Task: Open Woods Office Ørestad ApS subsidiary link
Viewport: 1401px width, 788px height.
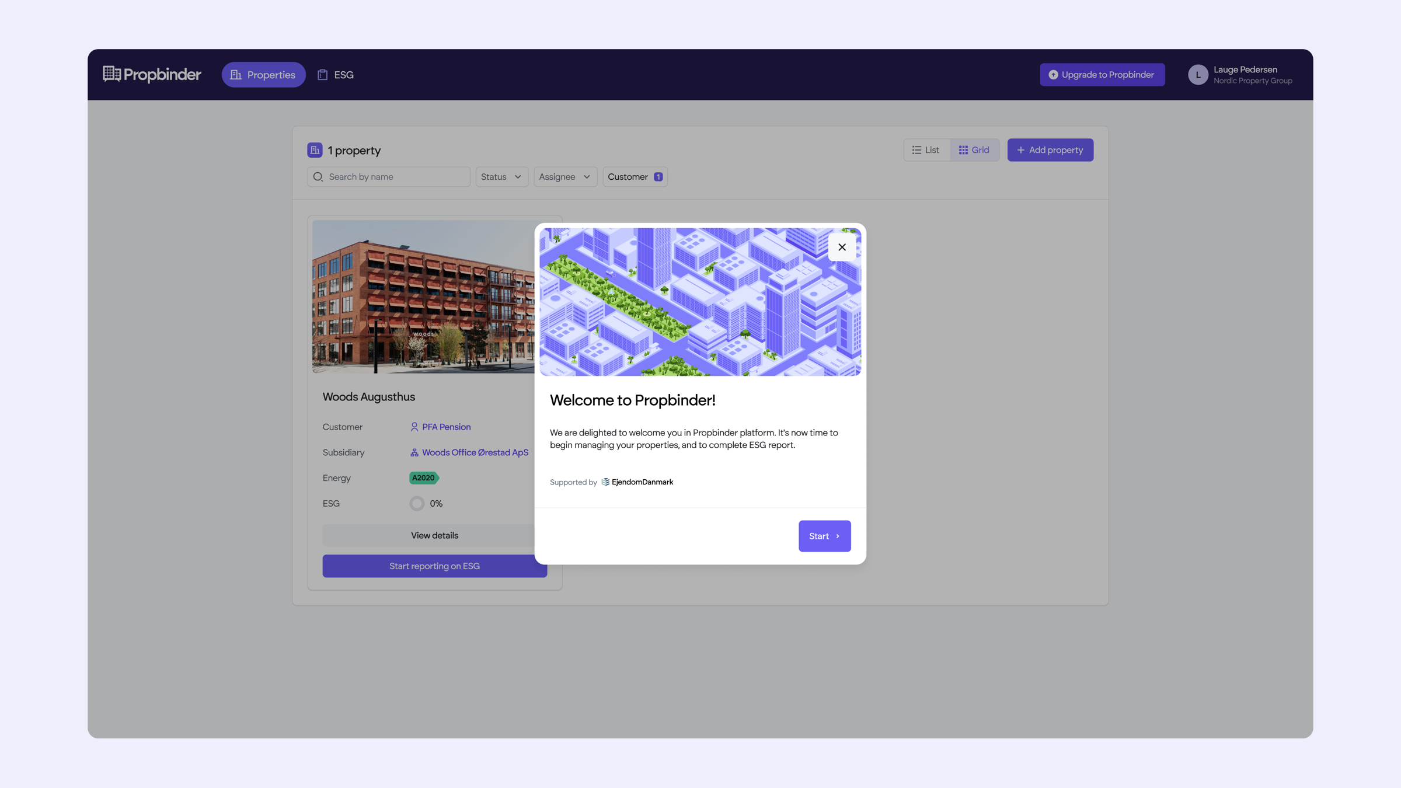Action: click(469, 453)
